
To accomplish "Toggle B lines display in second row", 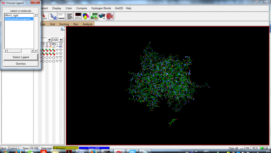I will (x=43, y=54).
